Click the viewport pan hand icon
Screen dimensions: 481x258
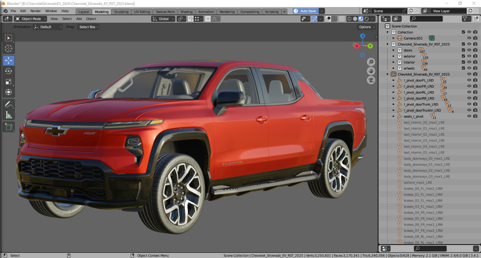(371, 71)
